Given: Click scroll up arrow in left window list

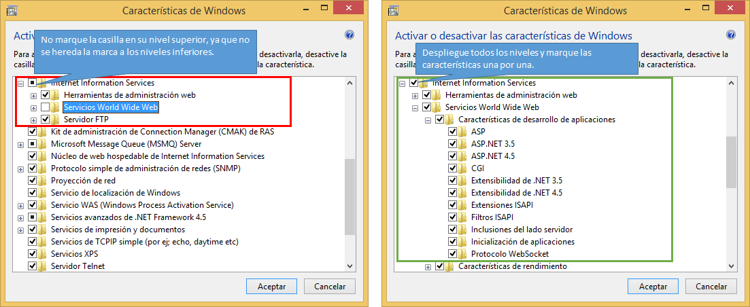Looking at the screenshot, I should (350, 83).
